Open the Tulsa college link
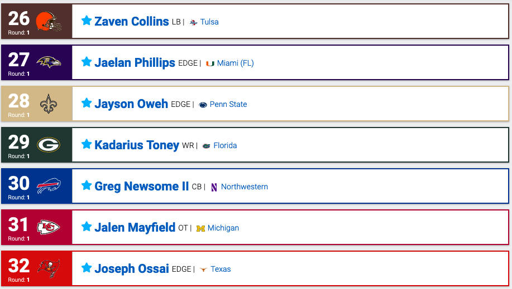 [x=209, y=22]
